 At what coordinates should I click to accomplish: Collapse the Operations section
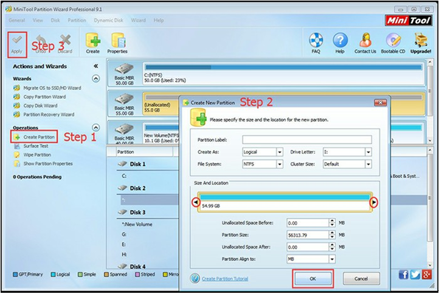pyautogui.click(x=95, y=128)
